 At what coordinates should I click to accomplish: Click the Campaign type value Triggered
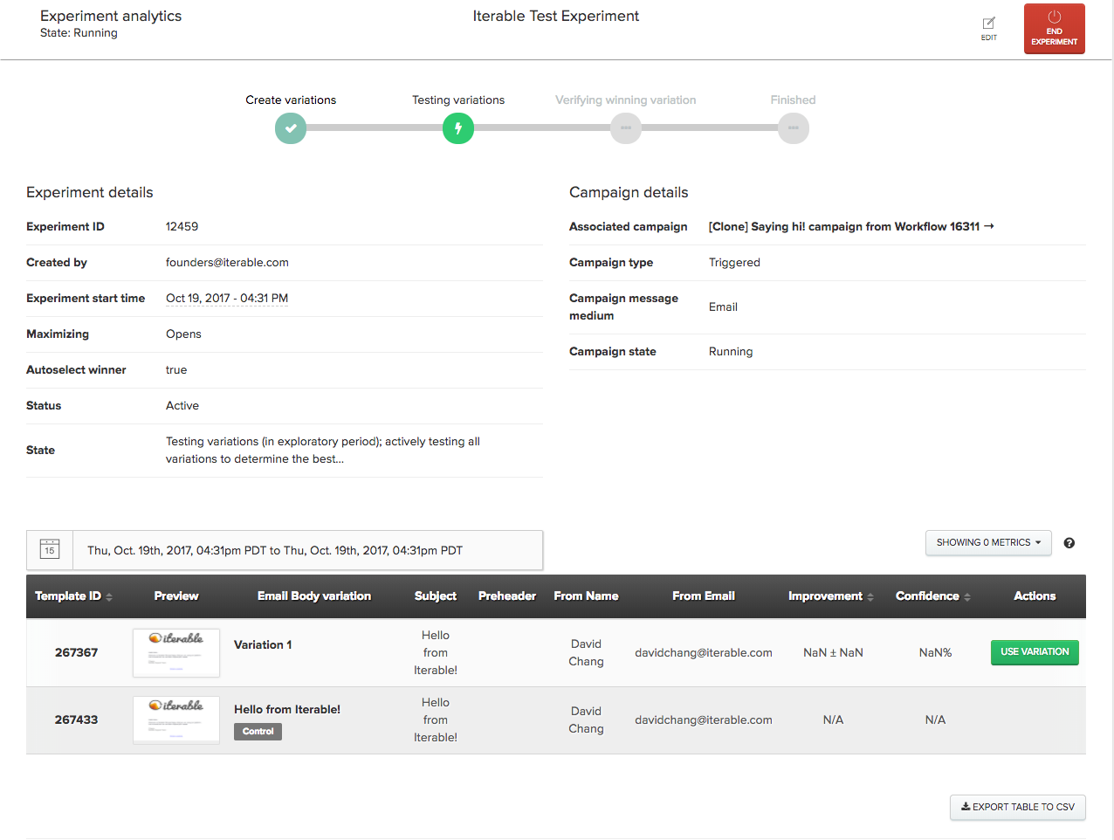(734, 262)
